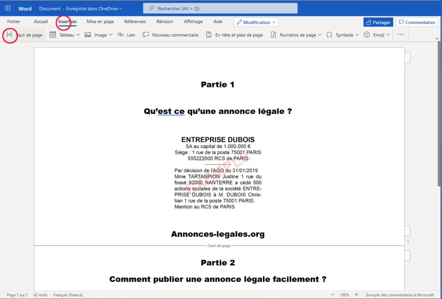
Task: Click the Partie 2 heading text
Action: (x=218, y=263)
